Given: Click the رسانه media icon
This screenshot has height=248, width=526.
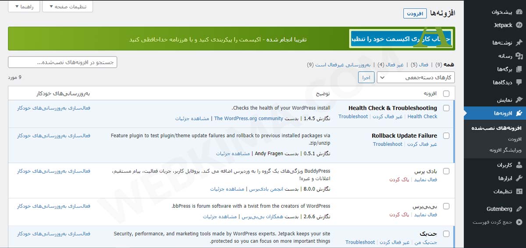Looking at the screenshot, I should [519, 56].
